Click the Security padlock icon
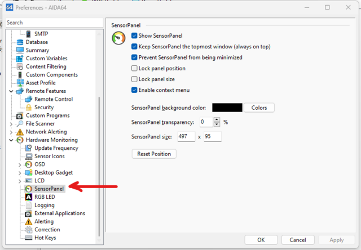This screenshot has height=250, width=361. (x=29, y=108)
